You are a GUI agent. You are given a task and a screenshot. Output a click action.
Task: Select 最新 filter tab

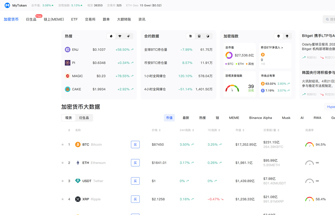tap(186, 118)
